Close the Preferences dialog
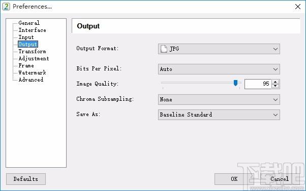This screenshot has height=191, width=306. pos(298,7)
